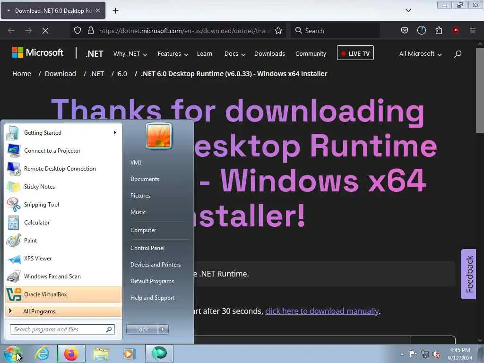Launch Windows Media Player from taskbar
This screenshot has width=484, height=363.
coord(129,354)
